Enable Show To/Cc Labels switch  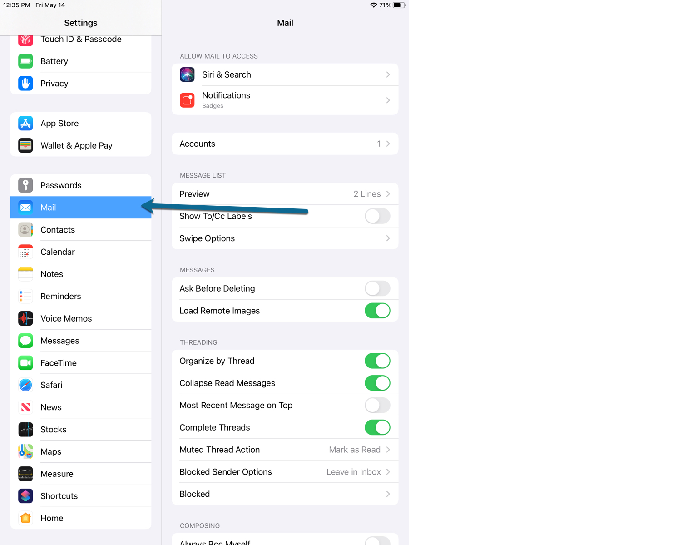pyautogui.click(x=377, y=216)
